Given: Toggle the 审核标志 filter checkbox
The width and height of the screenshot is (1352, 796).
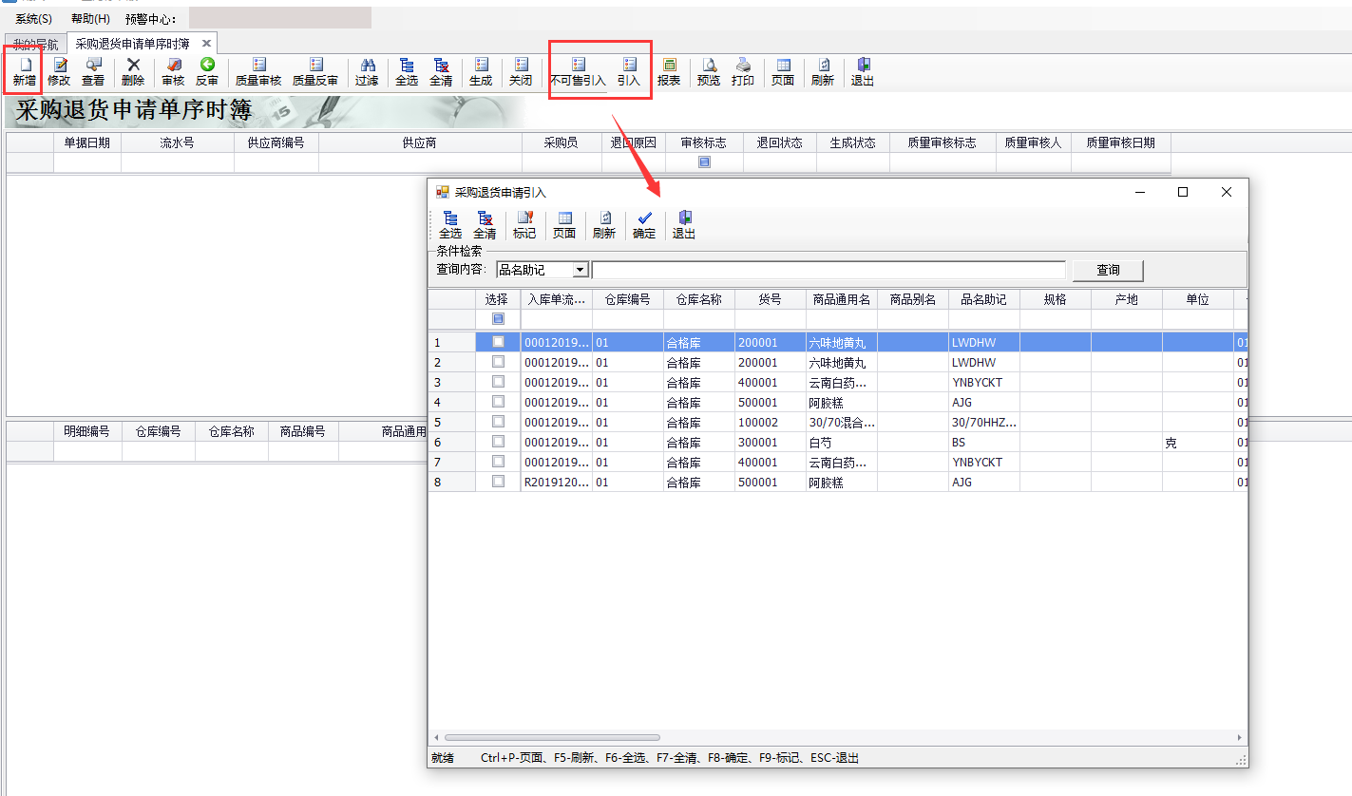Looking at the screenshot, I should 704,162.
